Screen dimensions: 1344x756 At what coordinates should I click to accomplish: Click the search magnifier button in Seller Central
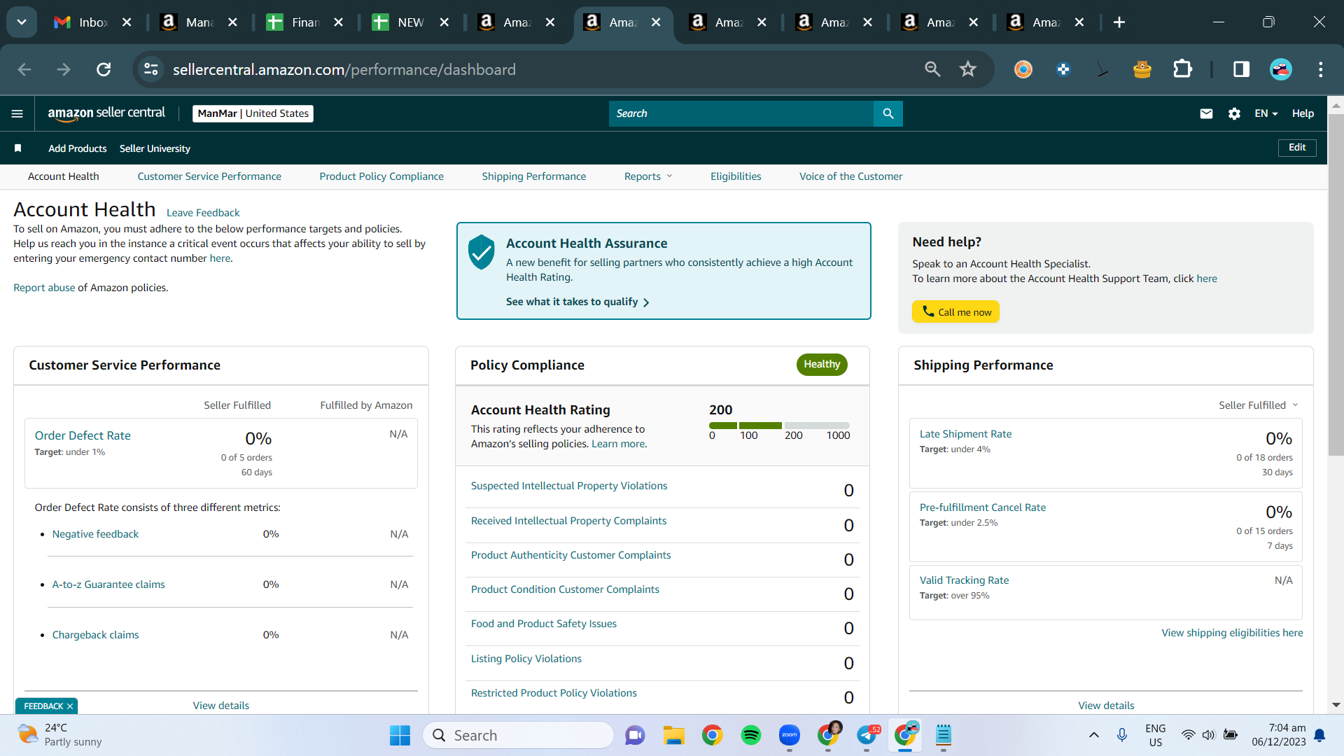(888, 113)
